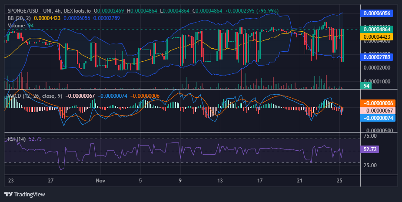The image size is (402, 202).
Task: Click the pink -0.00000067 histogram label
Action: coord(378,110)
